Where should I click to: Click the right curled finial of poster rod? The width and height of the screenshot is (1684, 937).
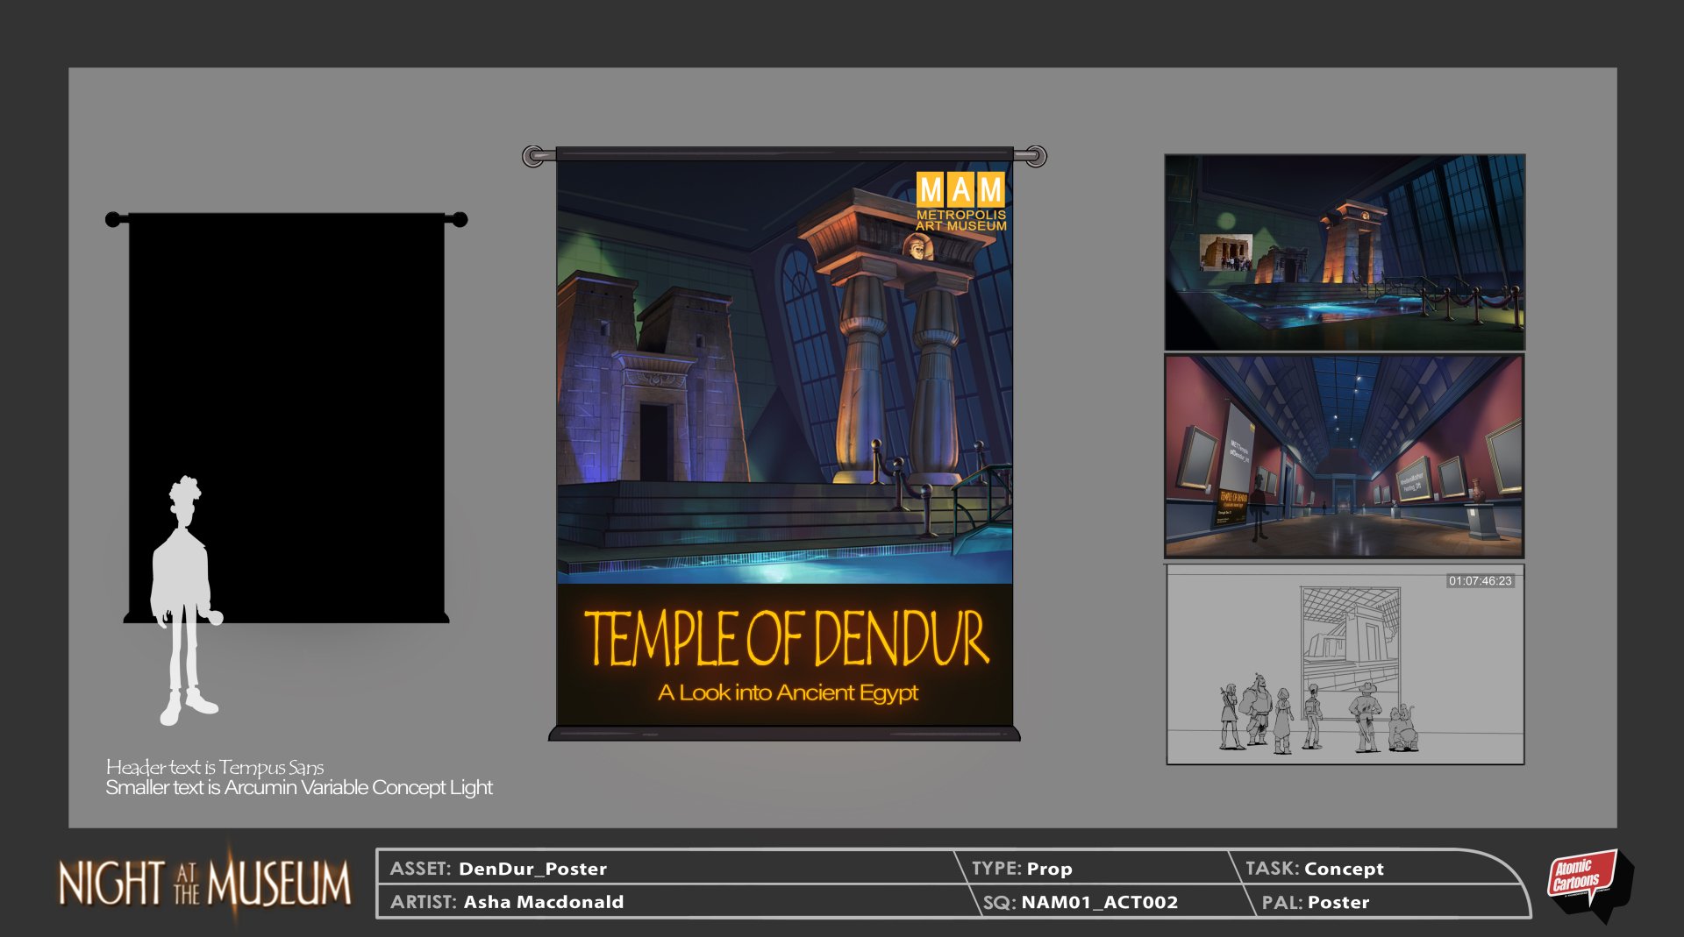point(1036,157)
